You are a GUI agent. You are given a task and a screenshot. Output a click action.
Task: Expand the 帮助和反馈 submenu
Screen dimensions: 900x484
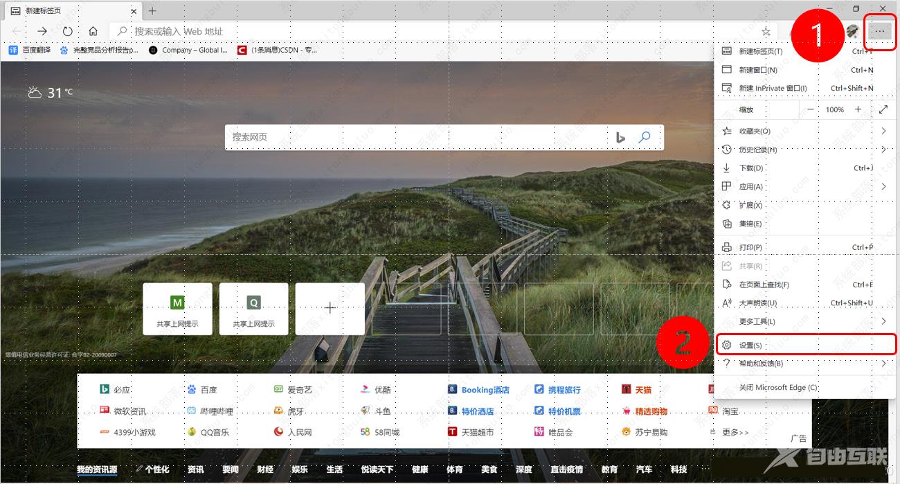pos(885,363)
